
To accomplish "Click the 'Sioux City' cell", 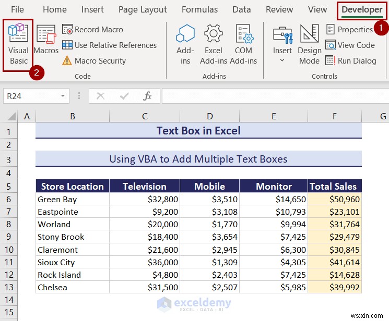I will [73, 262].
